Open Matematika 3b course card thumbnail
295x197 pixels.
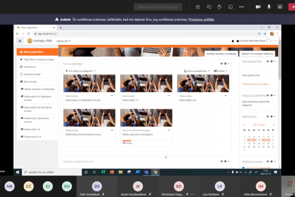(89, 83)
